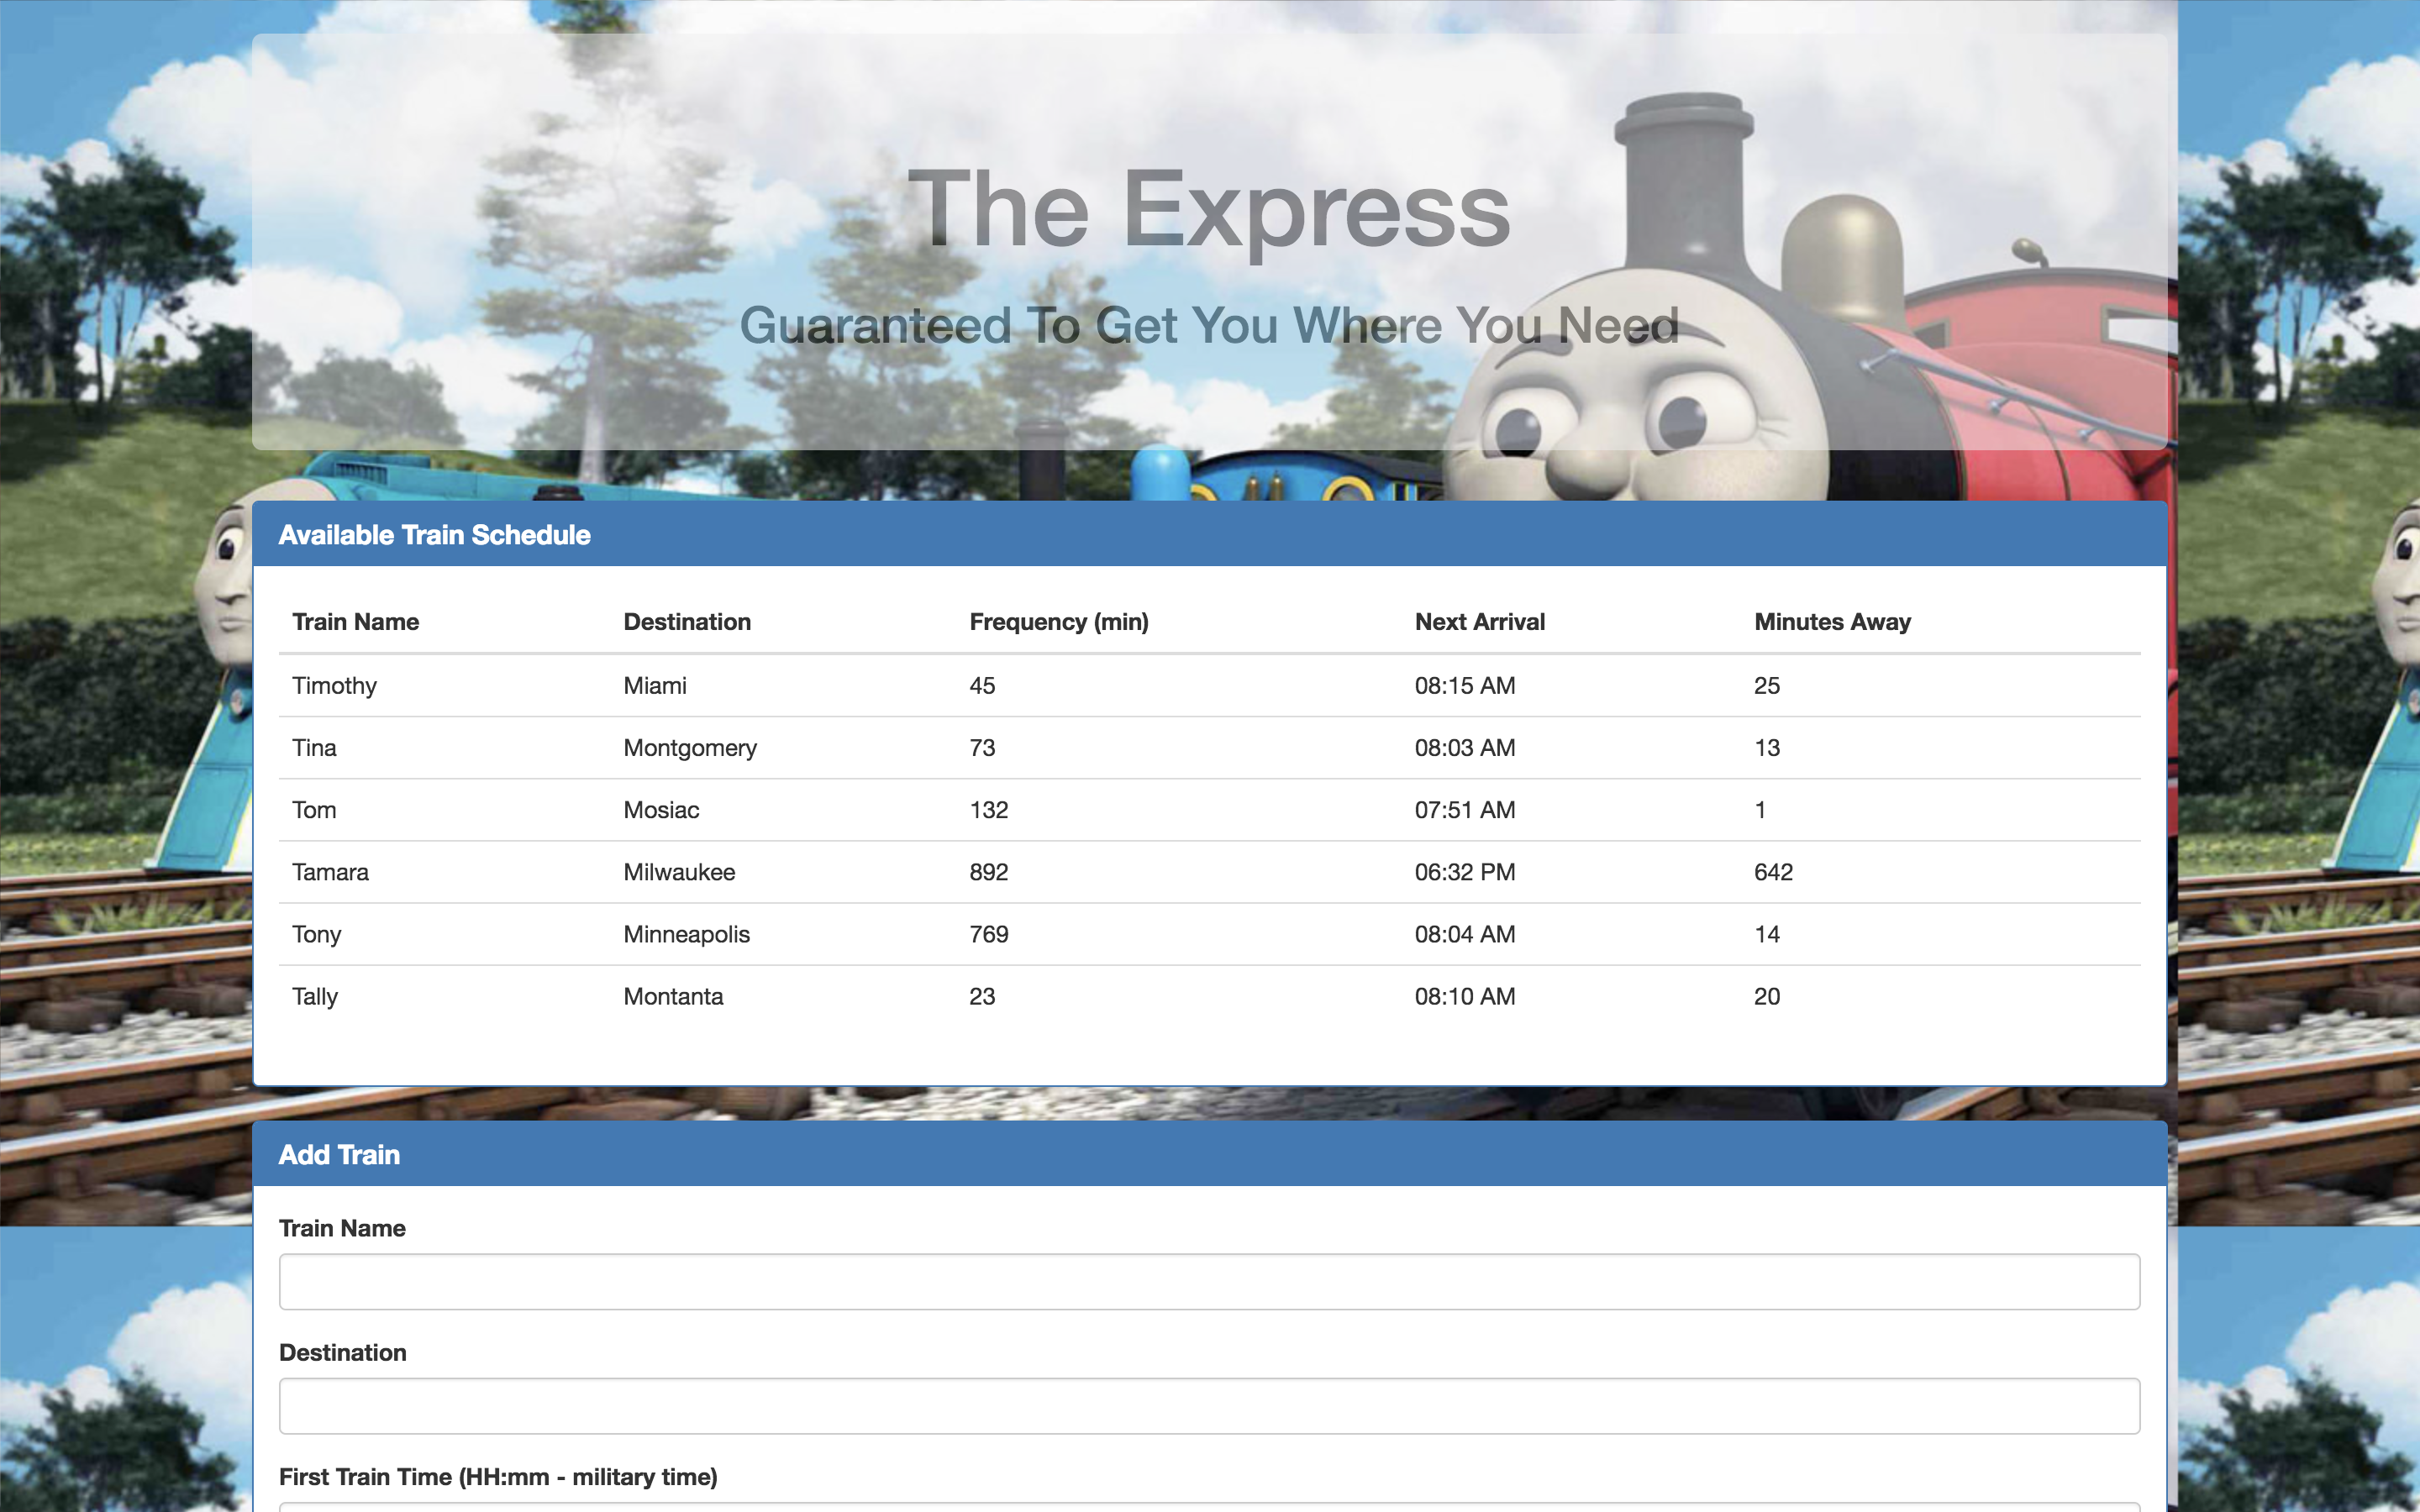Image resolution: width=2420 pixels, height=1512 pixels.
Task: Click the Montgomery destination cell
Action: point(690,748)
